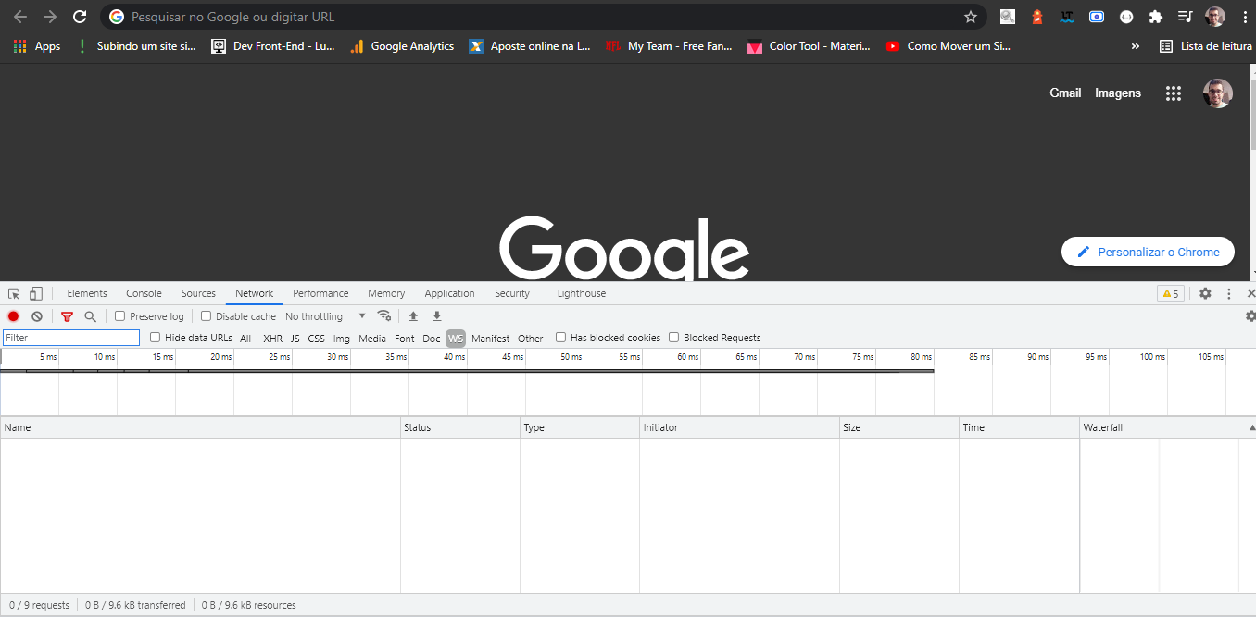Open network conditions wifi icon

pyautogui.click(x=384, y=315)
